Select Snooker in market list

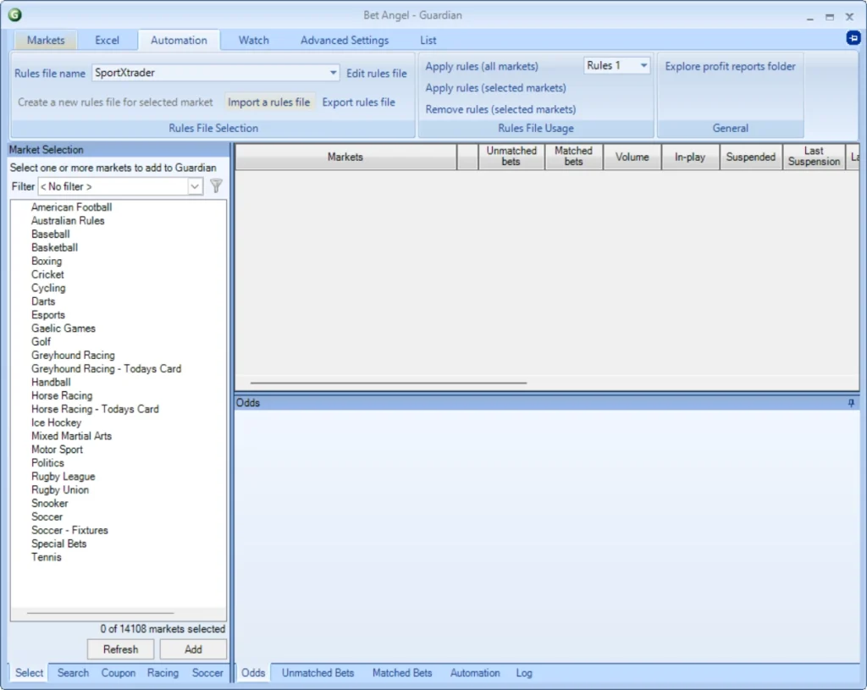tap(50, 503)
